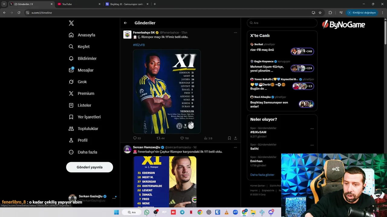
Task: Click the #RİZvFB hashtag
Action: [139, 45]
